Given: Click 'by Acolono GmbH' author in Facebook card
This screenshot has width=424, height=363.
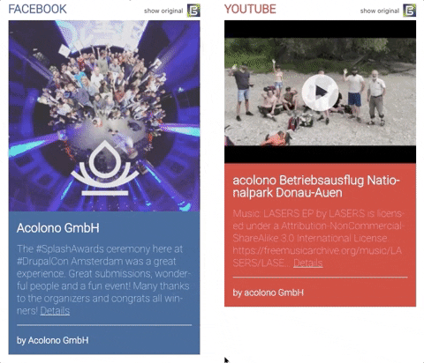Looking at the screenshot, I should tap(53, 340).
